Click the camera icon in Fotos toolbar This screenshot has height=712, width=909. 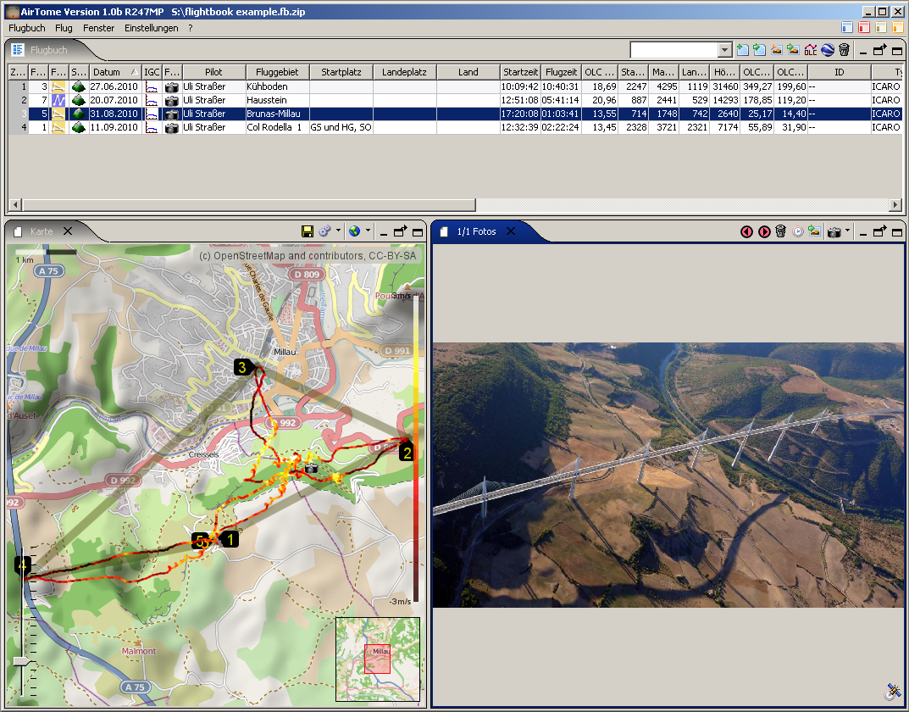coord(834,232)
